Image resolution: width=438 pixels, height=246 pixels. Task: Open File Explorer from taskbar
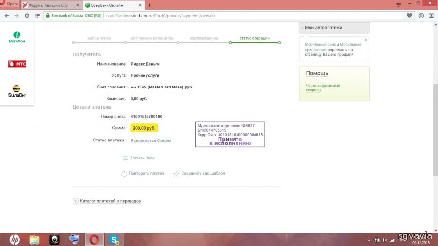[35, 240]
